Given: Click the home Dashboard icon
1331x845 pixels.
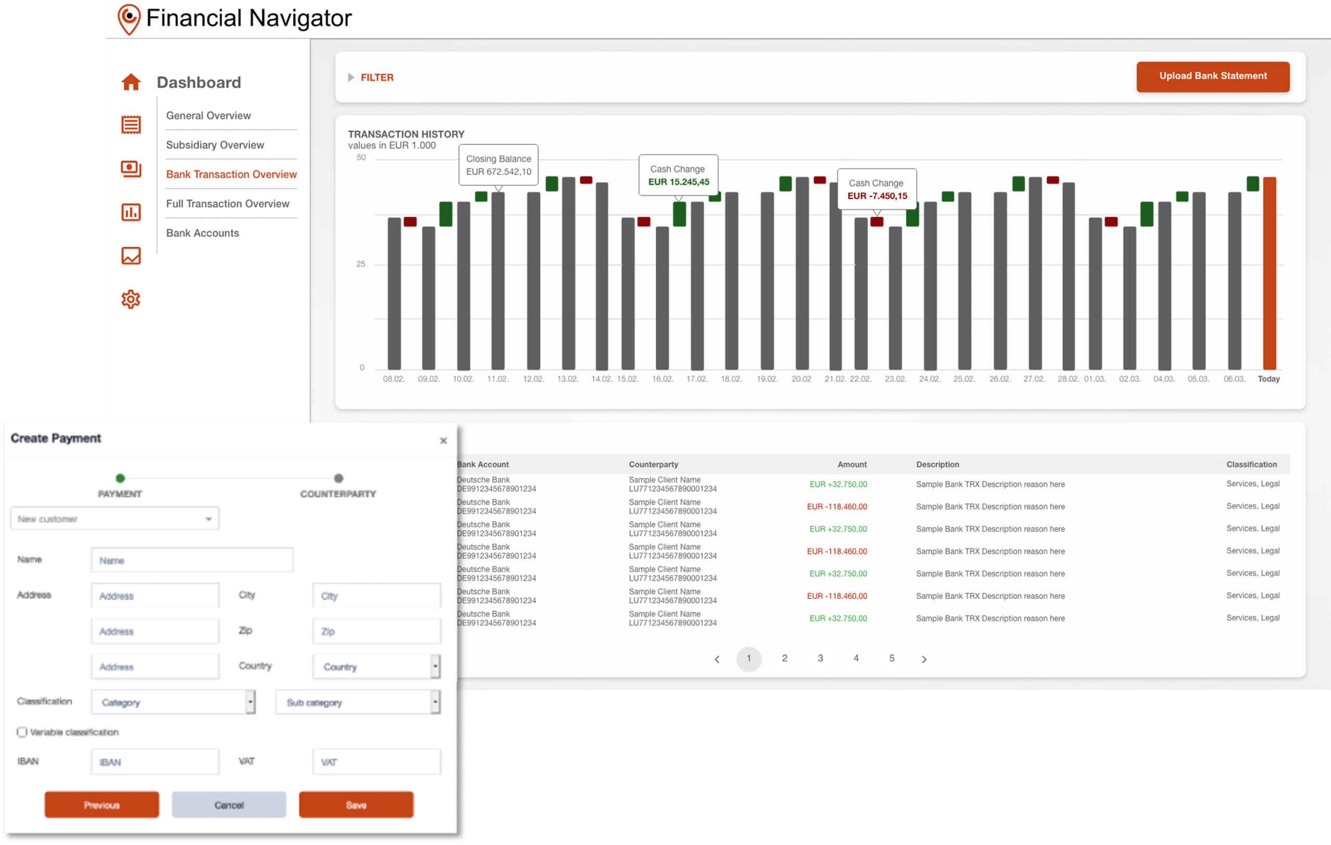Looking at the screenshot, I should point(131,82).
